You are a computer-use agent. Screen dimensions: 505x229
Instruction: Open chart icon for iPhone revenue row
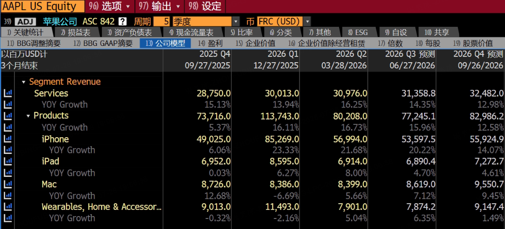point(8,139)
